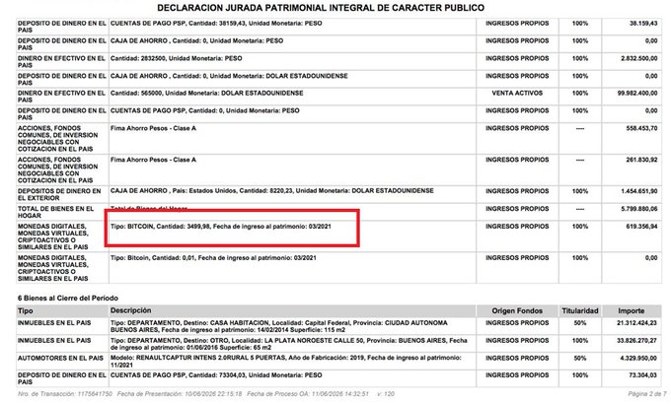This screenshot has width=671, height=404.
Task: Click 'Fecha de Proceso OA' date in footer
Action: coord(308,394)
